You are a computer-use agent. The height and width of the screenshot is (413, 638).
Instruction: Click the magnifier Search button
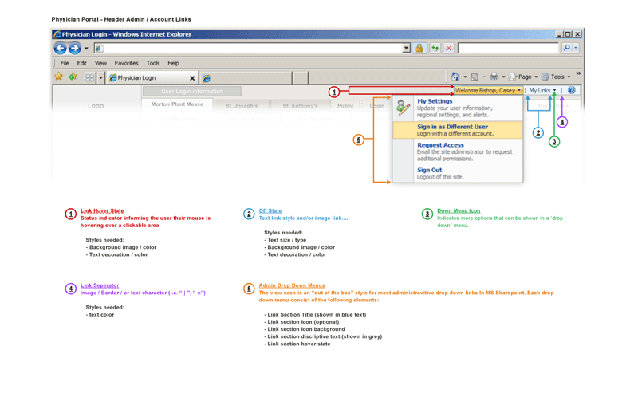tap(566, 48)
